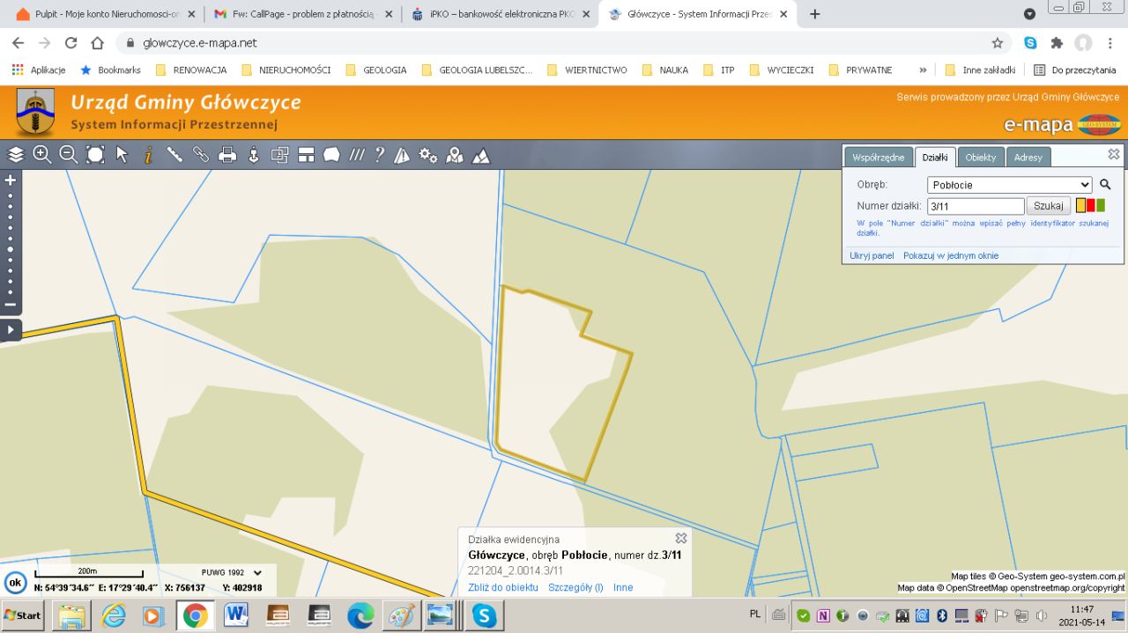Switch to the Adresy tab
This screenshot has height=633, width=1128.
[x=1028, y=158]
